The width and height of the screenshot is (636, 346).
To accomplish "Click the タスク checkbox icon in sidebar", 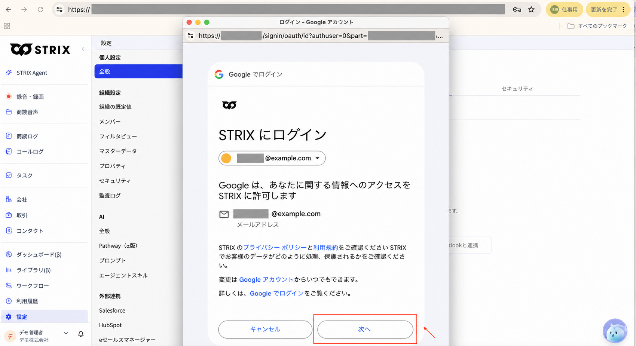I will (9, 175).
